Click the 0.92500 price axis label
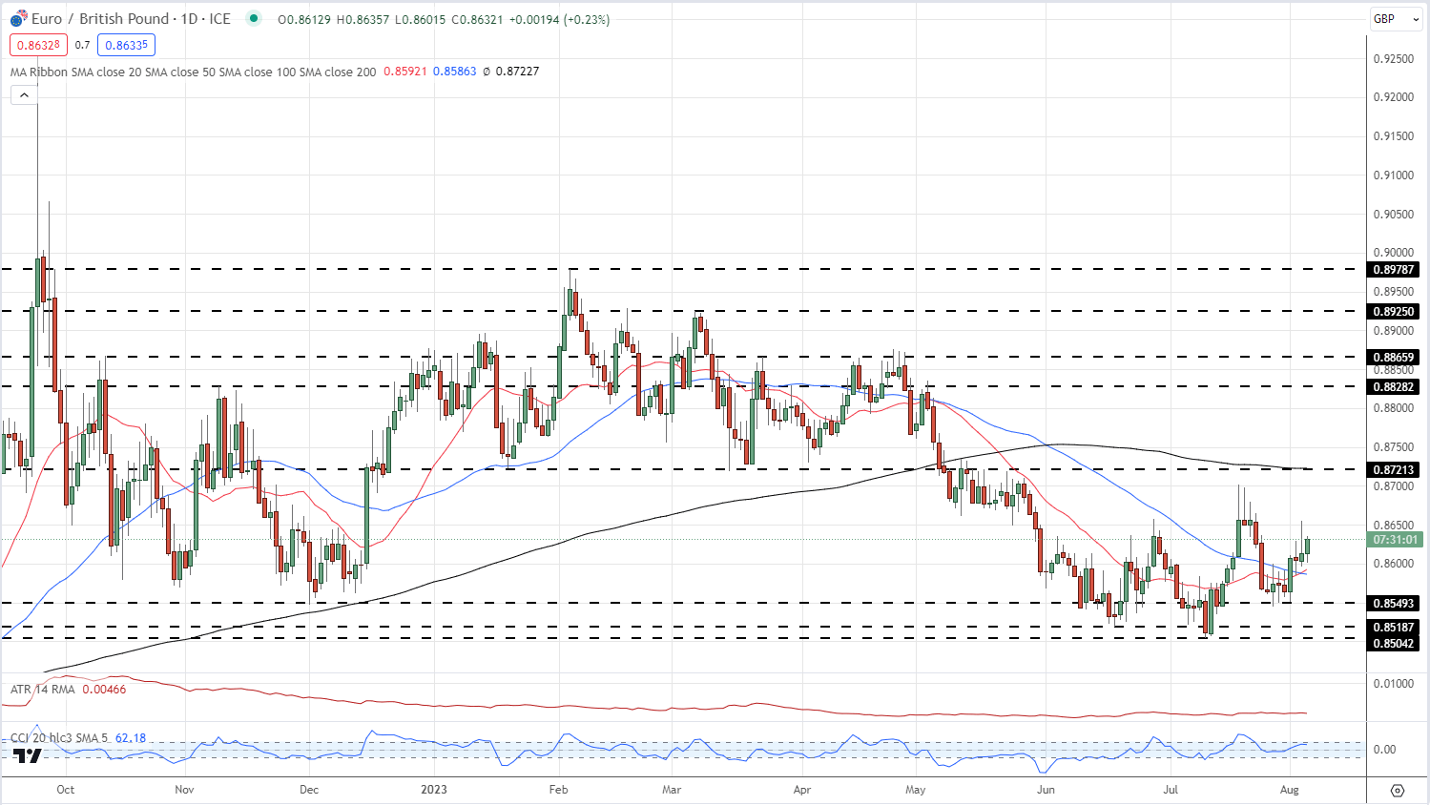The height and width of the screenshot is (805, 1430). click(1394, 59)
